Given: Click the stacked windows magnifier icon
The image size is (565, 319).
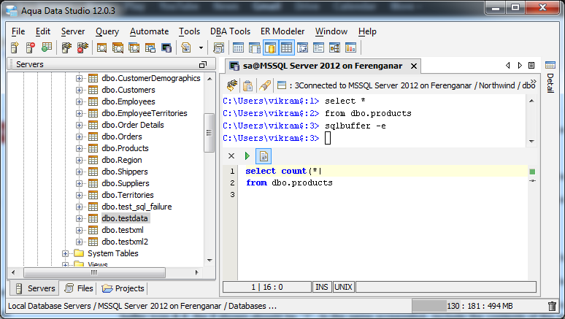Looking at the screenshot, I should (x=118, y=47).
